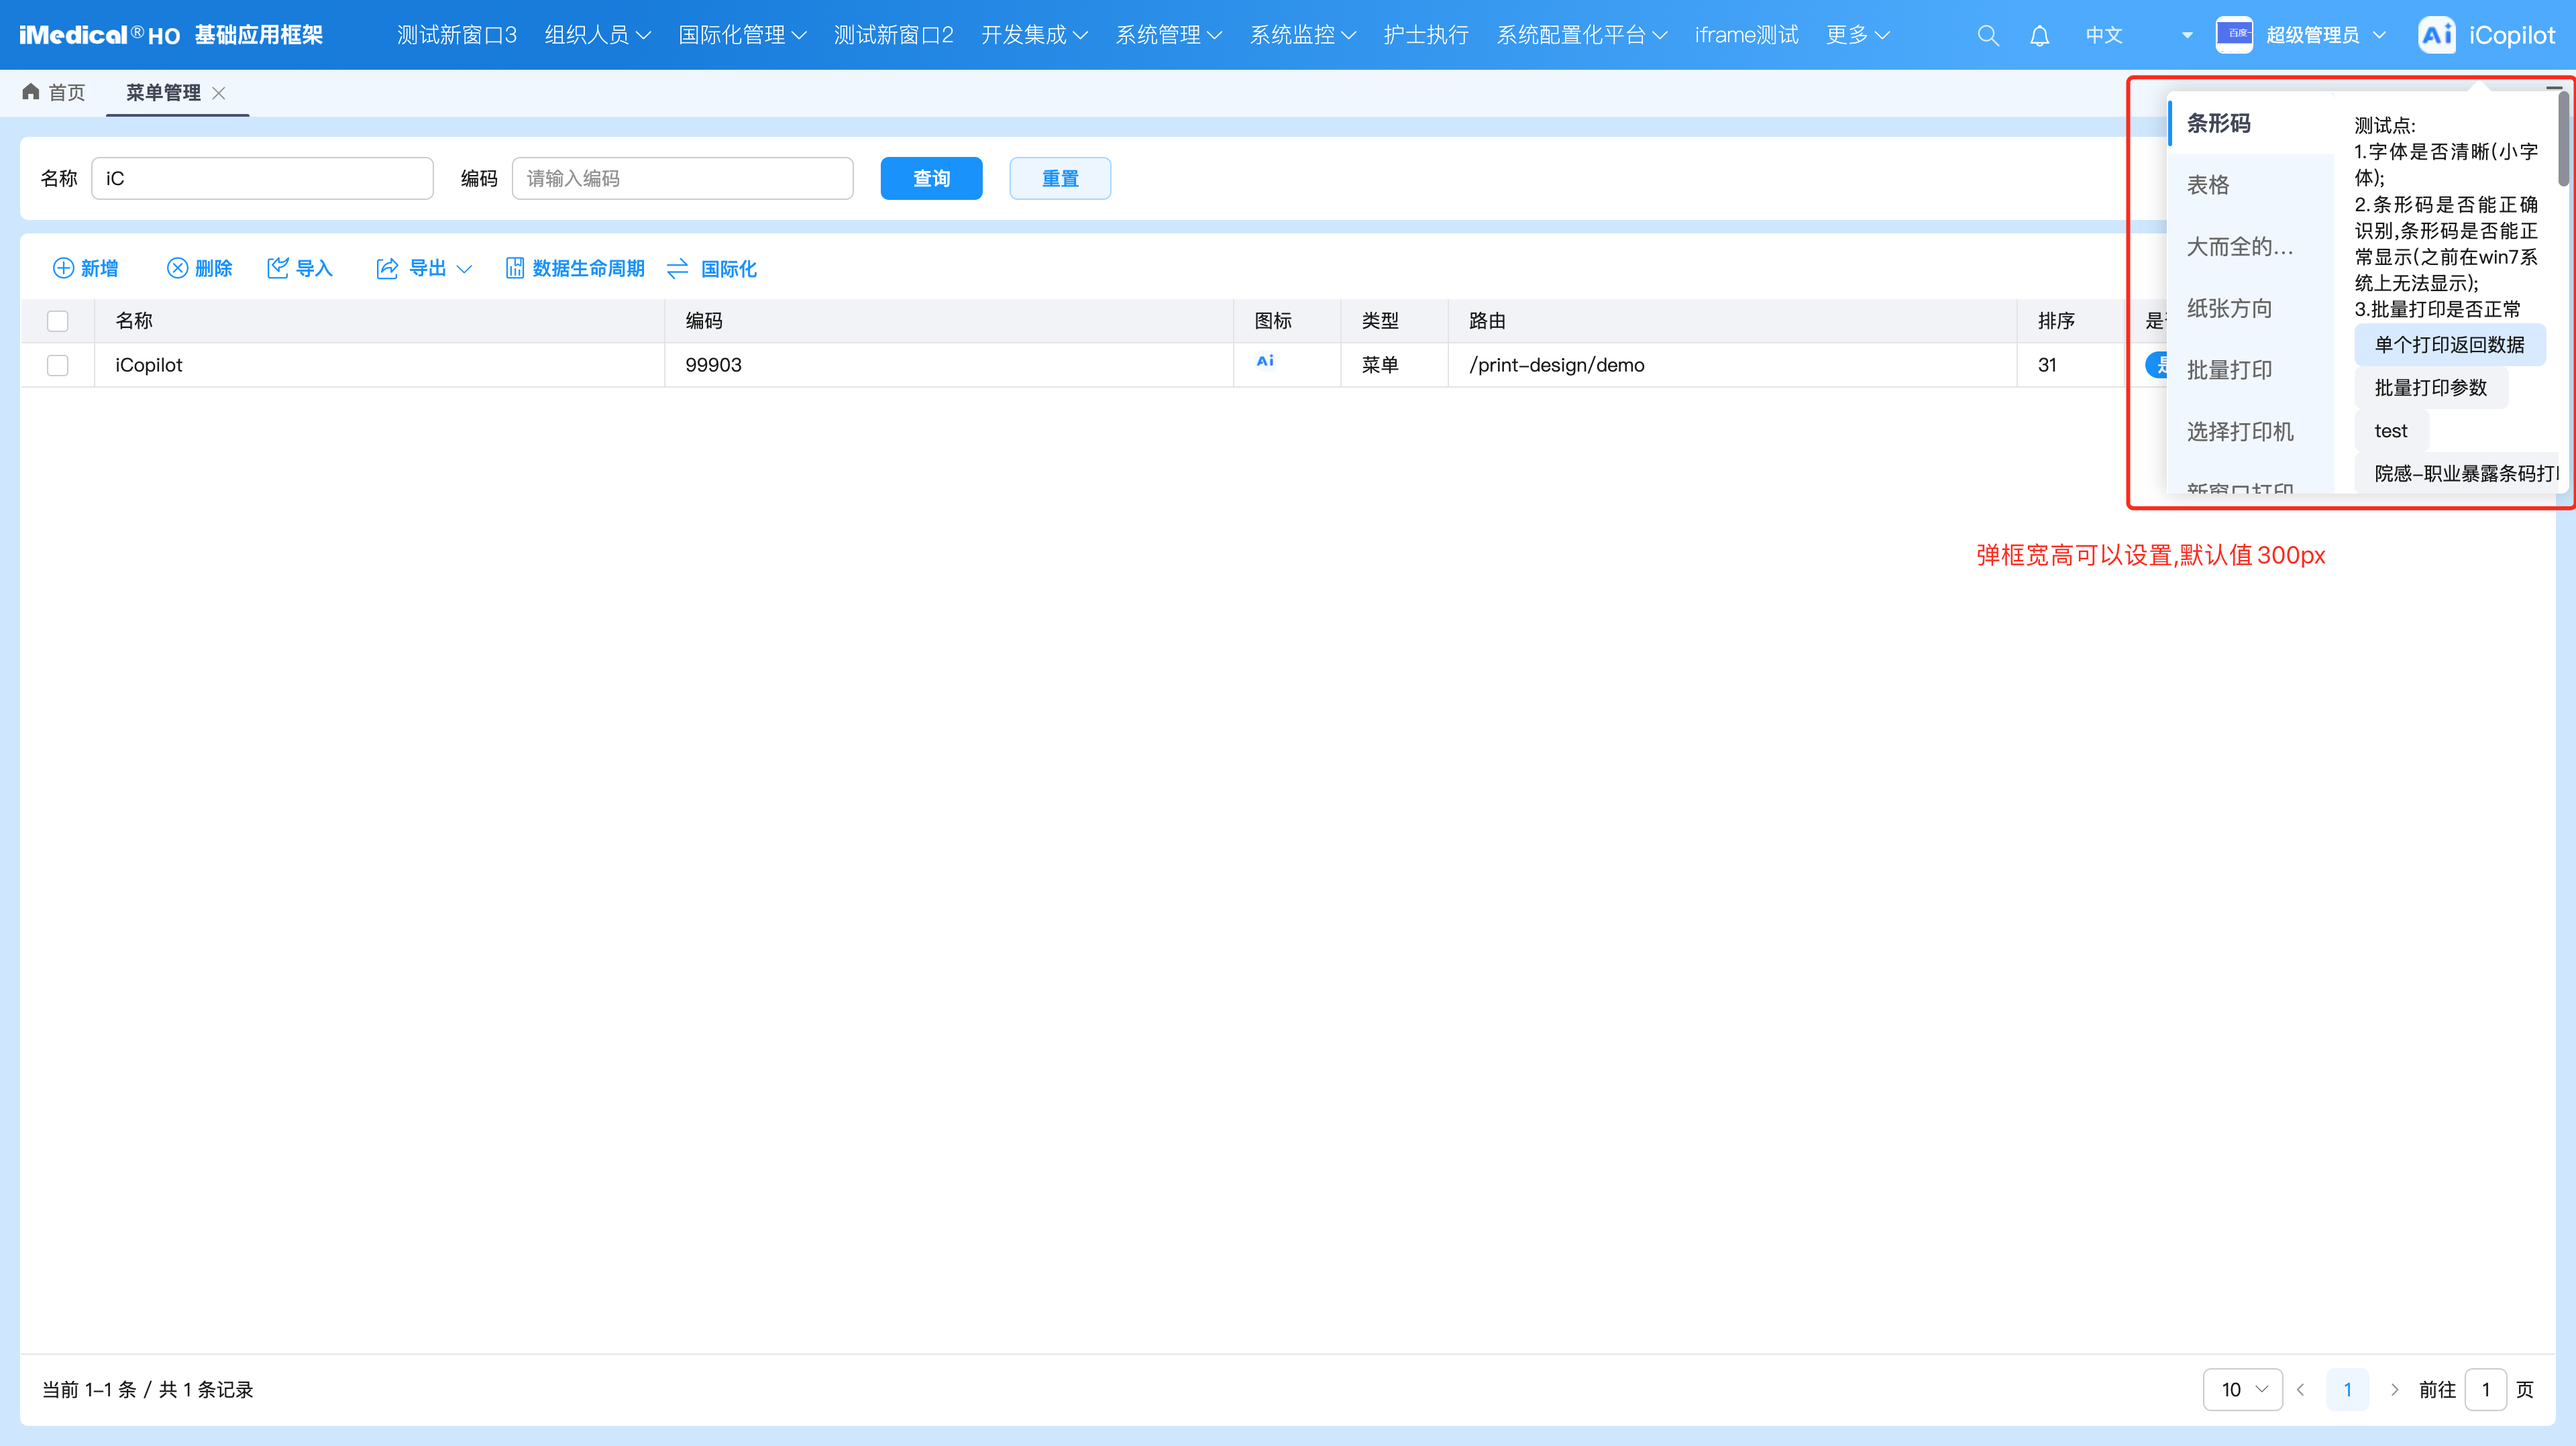2576x1446 pixels.
Task: Click the 新增 add icon button
Action: point(63,268)
